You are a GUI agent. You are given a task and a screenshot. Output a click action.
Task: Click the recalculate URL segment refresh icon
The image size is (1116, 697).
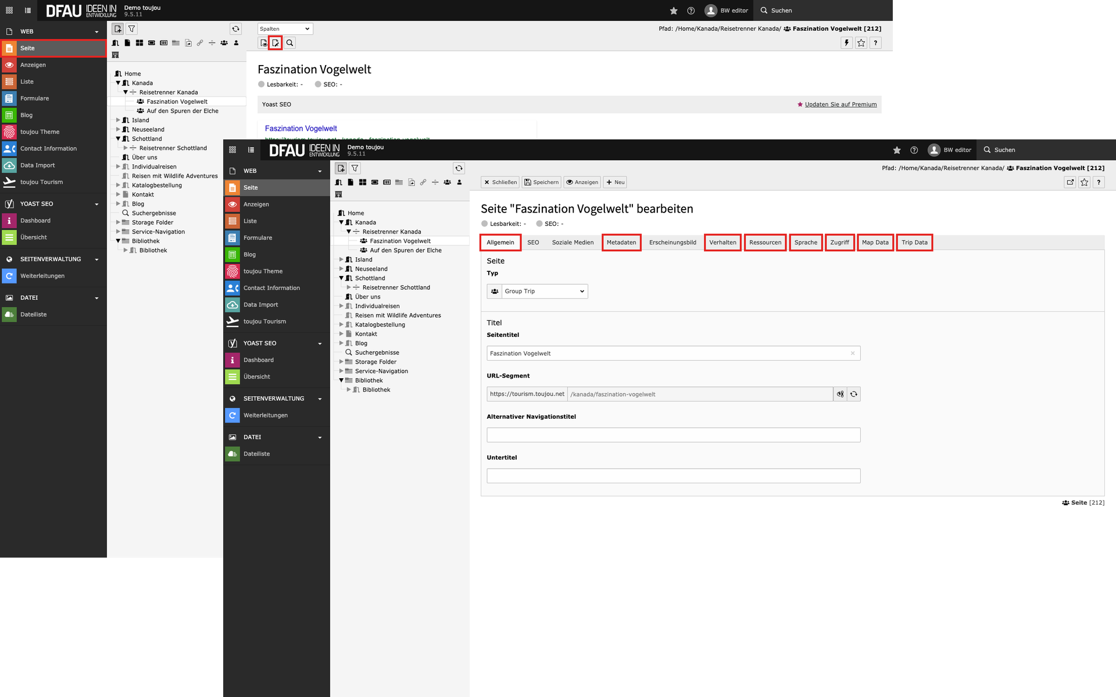(853, 394)
